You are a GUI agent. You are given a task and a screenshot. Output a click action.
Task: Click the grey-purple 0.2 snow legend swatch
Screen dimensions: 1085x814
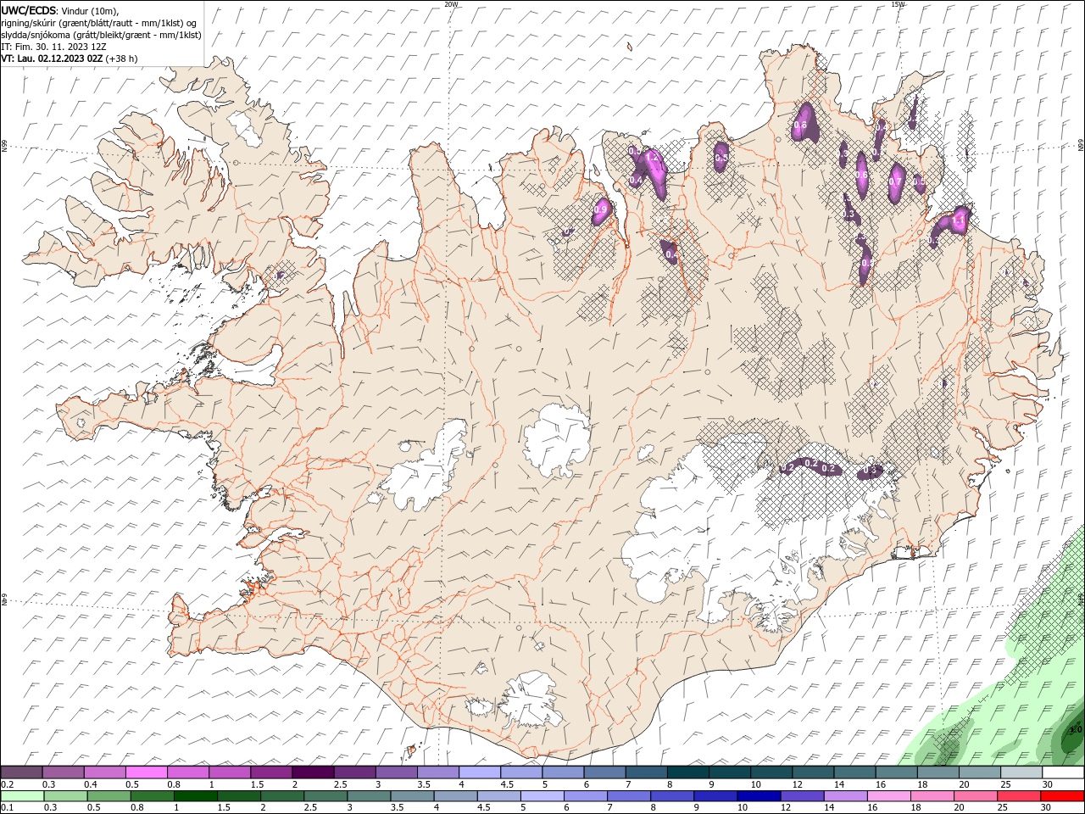click(x=22, y=772)
